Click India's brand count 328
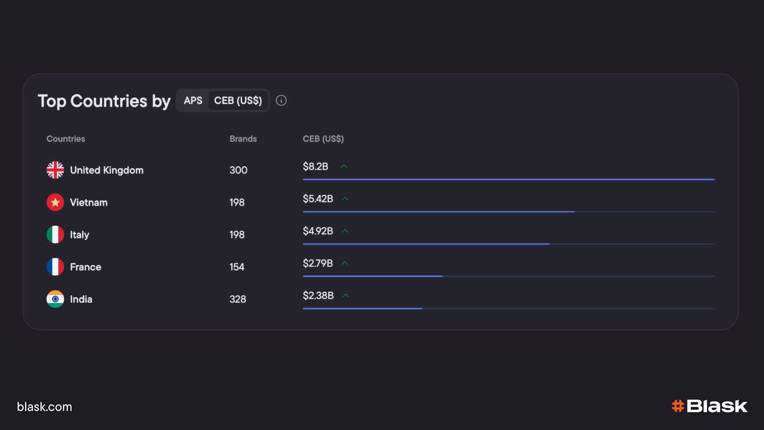The height and width of the screenshot is (430, 764). (x=238, y=300)
